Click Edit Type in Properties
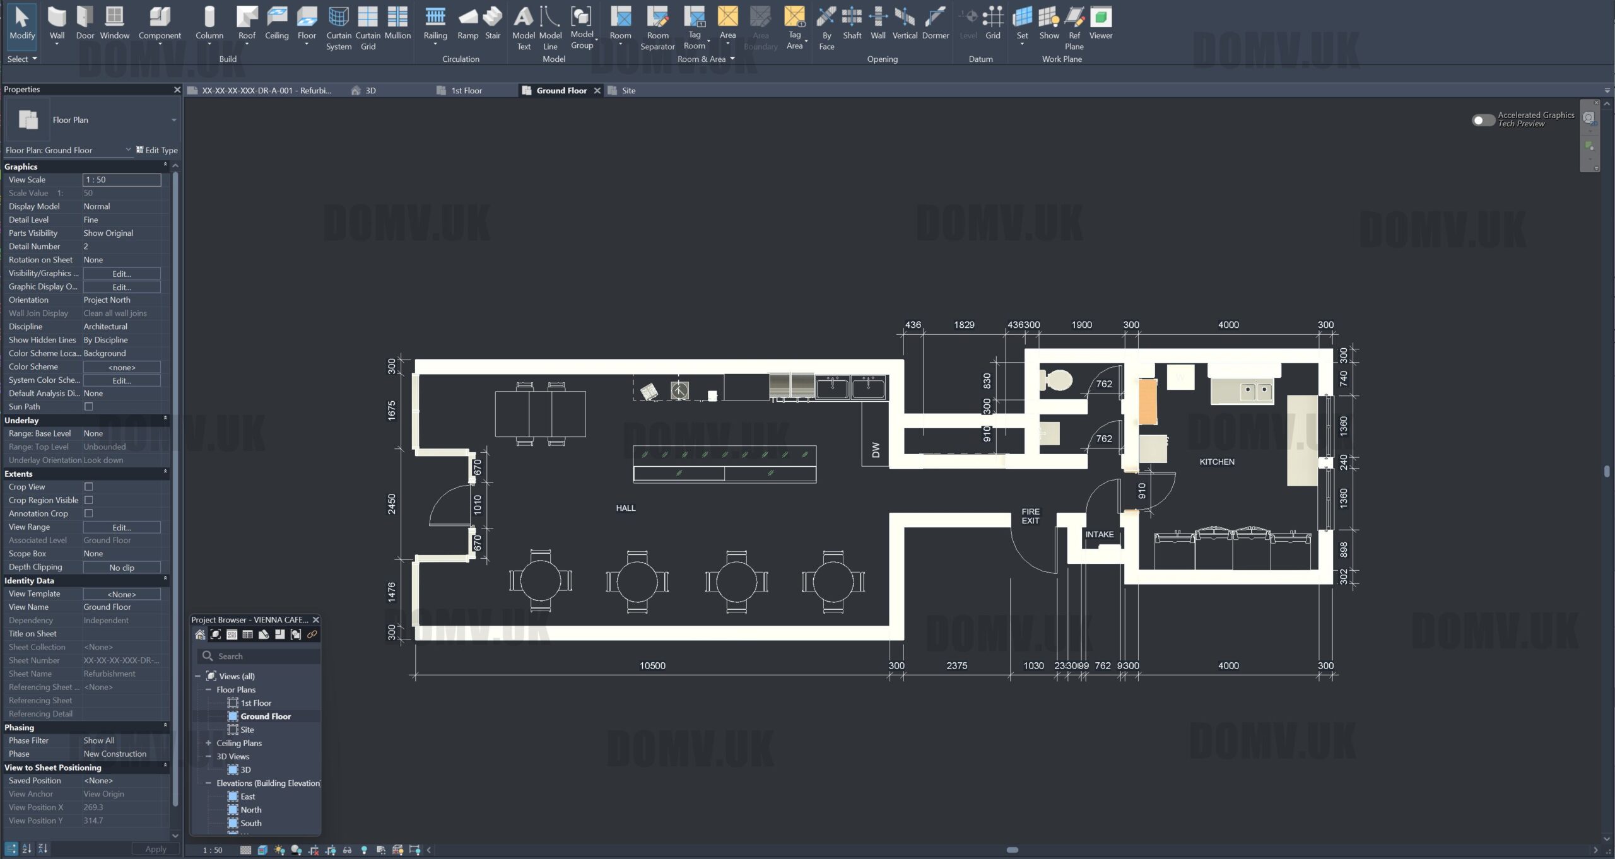This screenshot has height=859, width=1615. pyautogui.click(x=157, y=150)
